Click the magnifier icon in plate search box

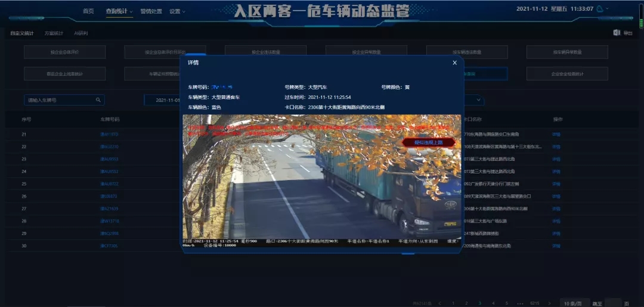98,100
